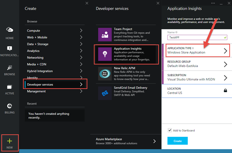
Task: Open the Billing icon in sidebar
Action: tap(10, 106)
